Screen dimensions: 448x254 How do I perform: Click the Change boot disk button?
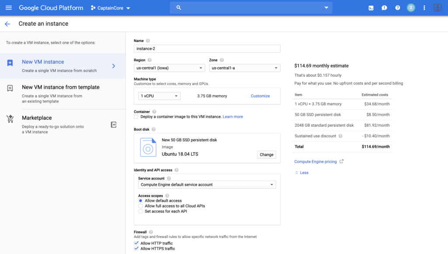tap(266, 155)
